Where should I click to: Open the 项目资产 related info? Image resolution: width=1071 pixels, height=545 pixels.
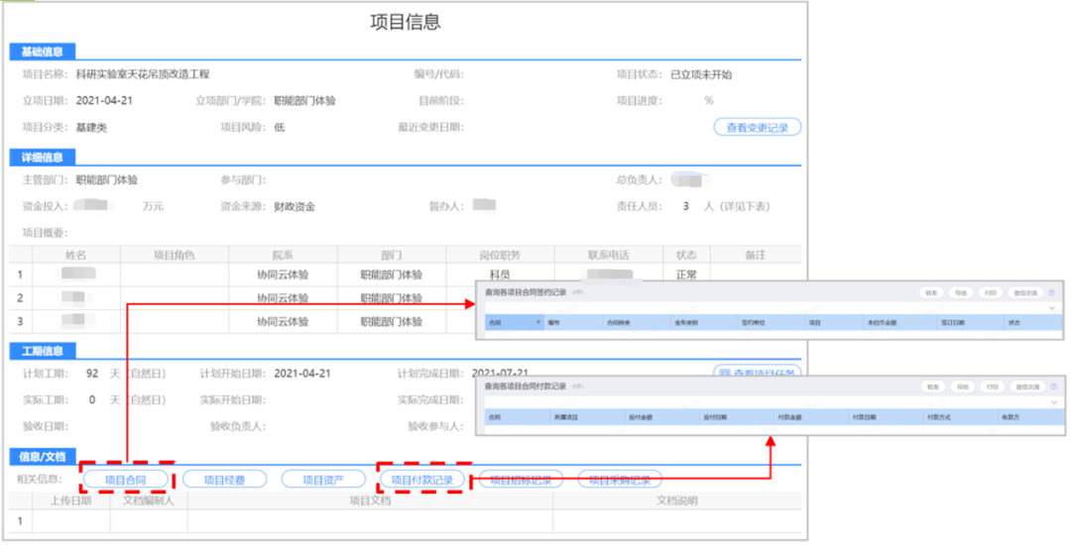point(323,480)
